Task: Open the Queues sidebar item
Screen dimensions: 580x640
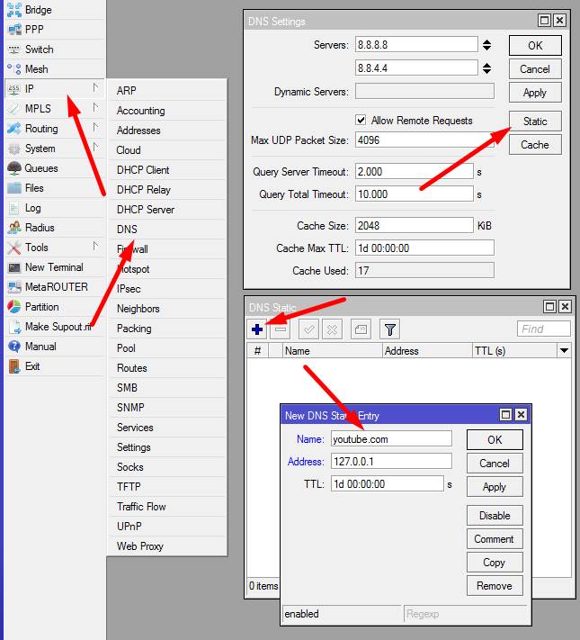Action: pos(40,168)
